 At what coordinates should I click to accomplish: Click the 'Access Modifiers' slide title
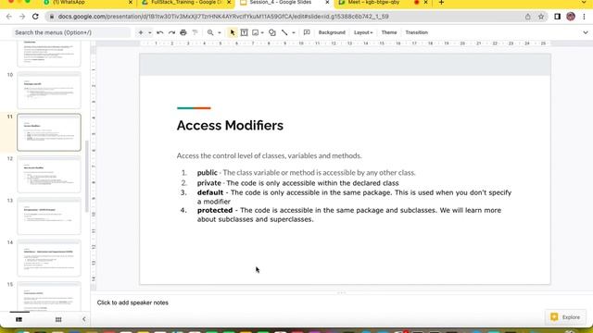pos(230,126)
